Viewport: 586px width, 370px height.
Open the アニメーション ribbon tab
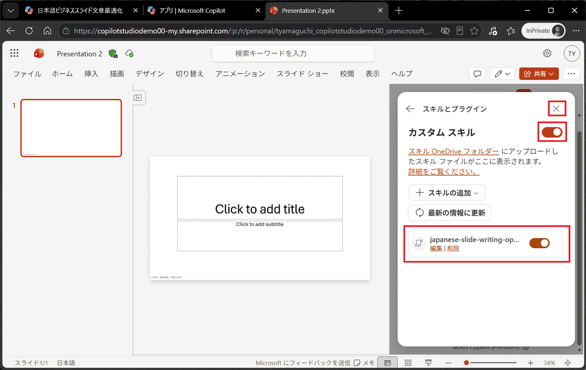tap(240, 74)
